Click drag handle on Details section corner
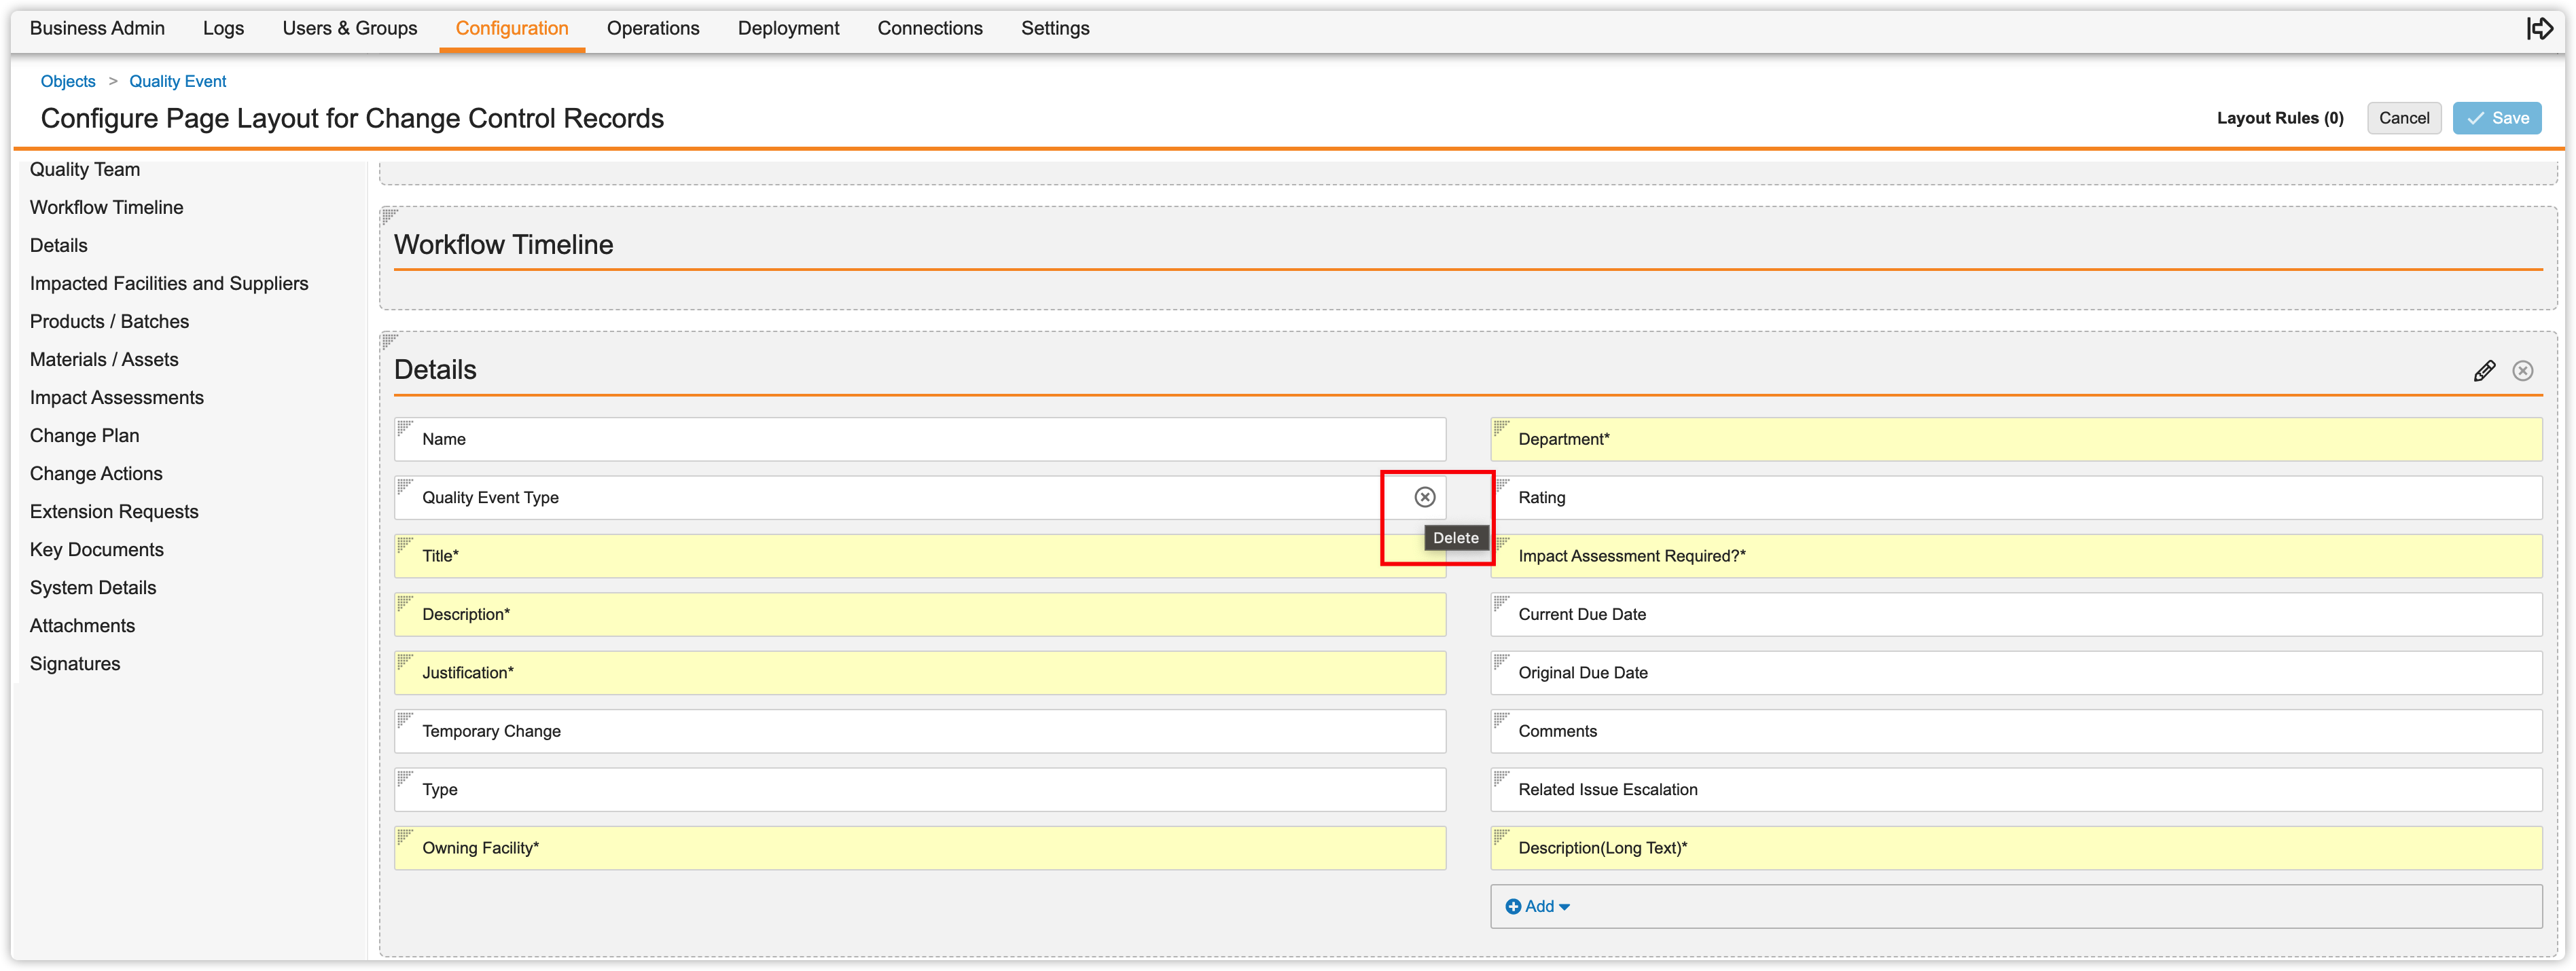Viewport: 2576px width, 971px height. pyautogui.click(x=390, y=341)
